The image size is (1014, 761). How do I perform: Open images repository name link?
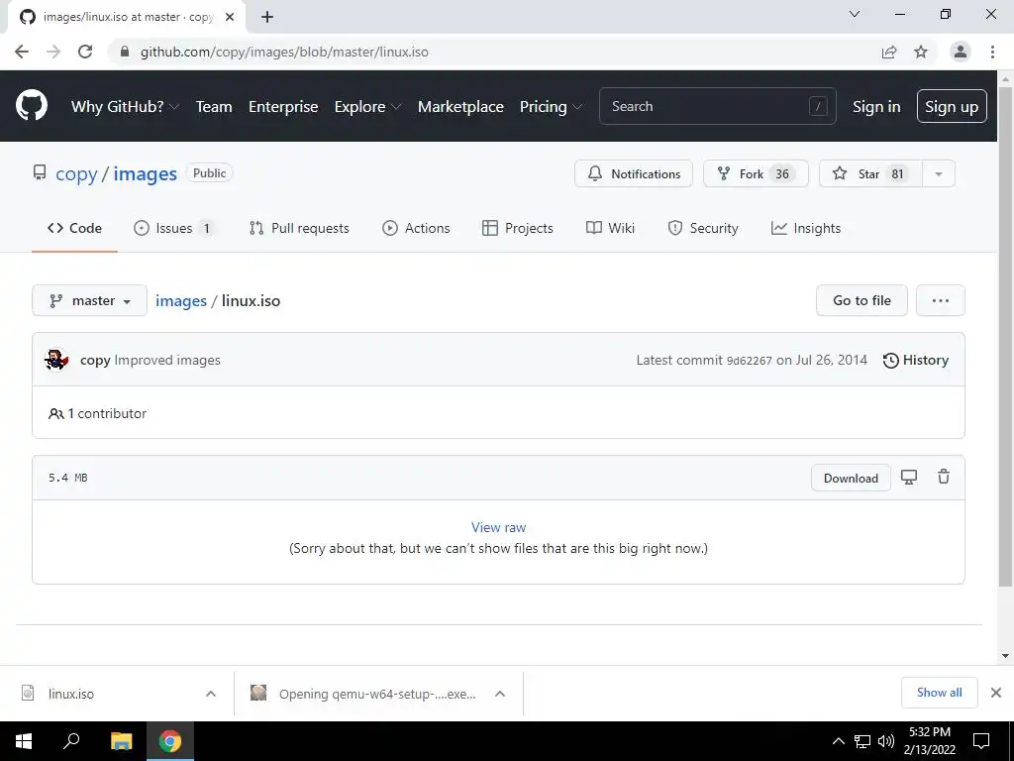click(x=145, y=173)
